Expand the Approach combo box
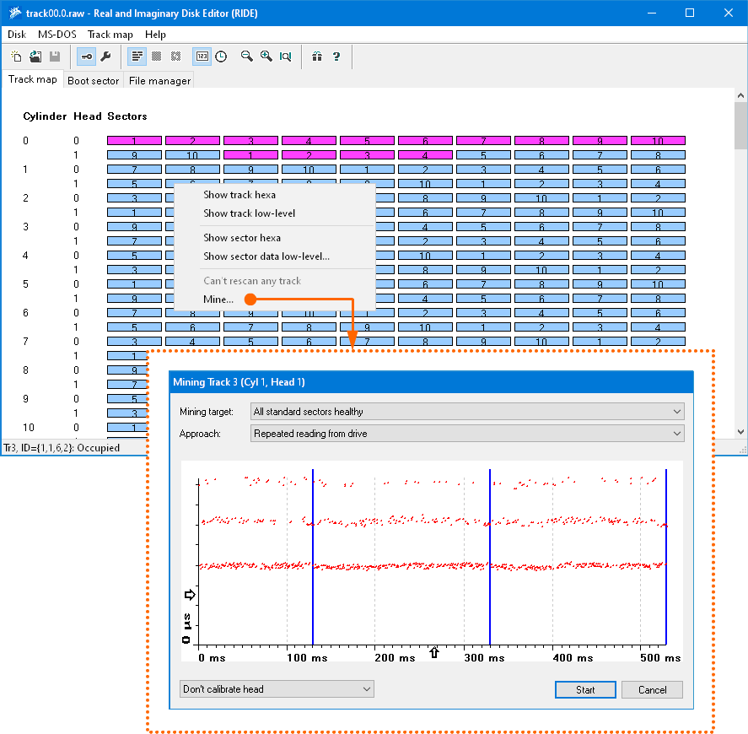748x734 pixels. click(467, 434)
